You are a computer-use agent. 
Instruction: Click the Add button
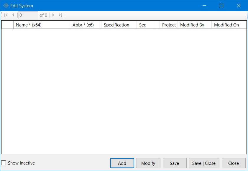[x=122, y=163]
